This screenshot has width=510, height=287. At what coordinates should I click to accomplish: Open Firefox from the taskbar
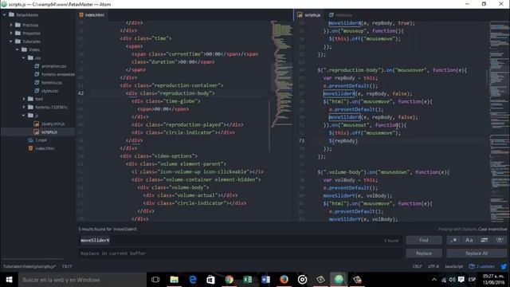click(284, 280)
